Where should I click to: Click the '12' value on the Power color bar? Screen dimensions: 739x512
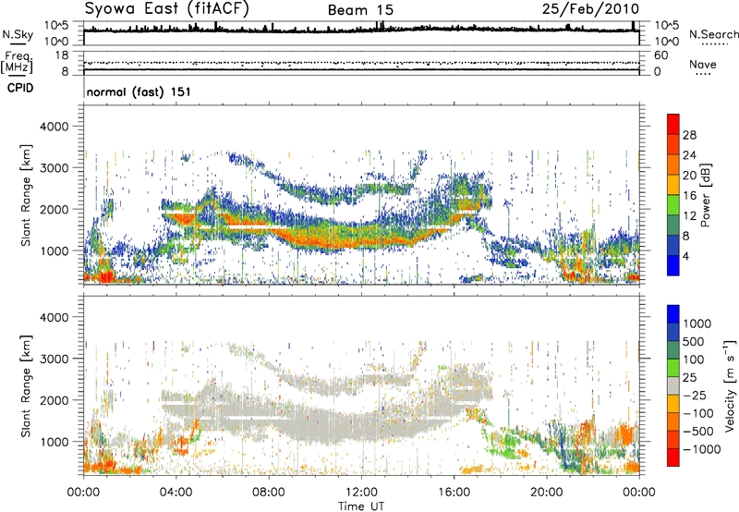point(689,216)
